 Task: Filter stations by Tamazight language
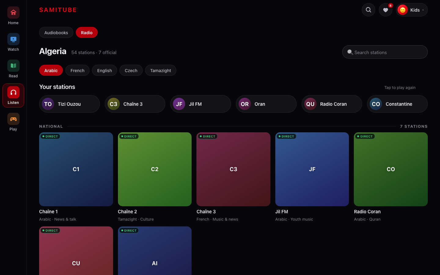coord(161,70)
